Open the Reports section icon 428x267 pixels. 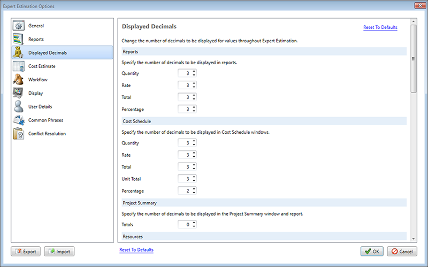coord(19,39)
